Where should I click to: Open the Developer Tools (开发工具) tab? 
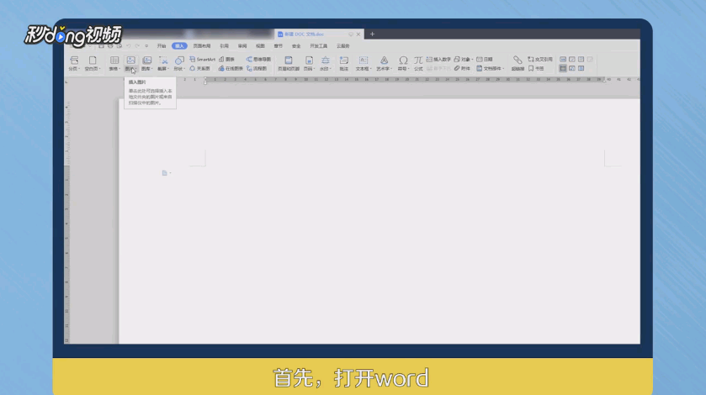coord(319,46)
